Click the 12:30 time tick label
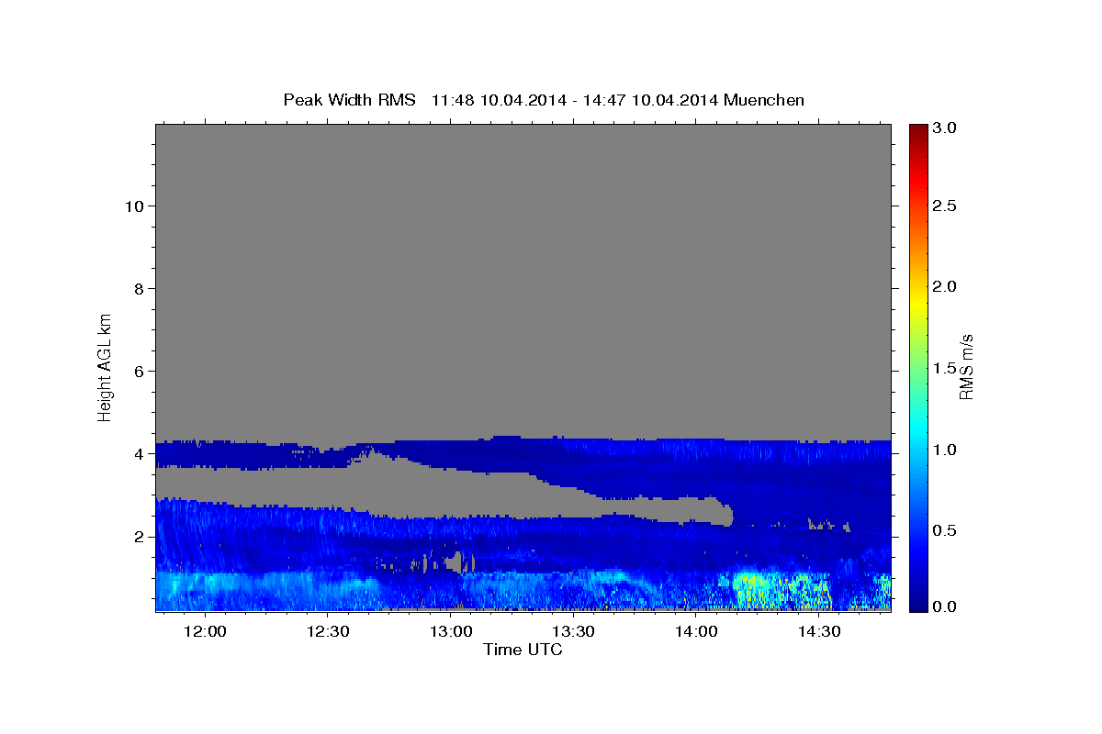 [x=328, y=632]
